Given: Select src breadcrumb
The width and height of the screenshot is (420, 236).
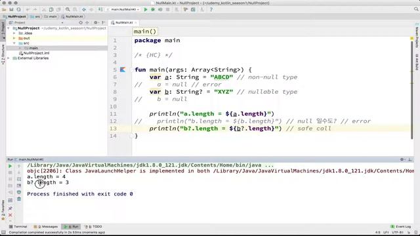Looking at the screenshot, I should (x=35, y=16).
